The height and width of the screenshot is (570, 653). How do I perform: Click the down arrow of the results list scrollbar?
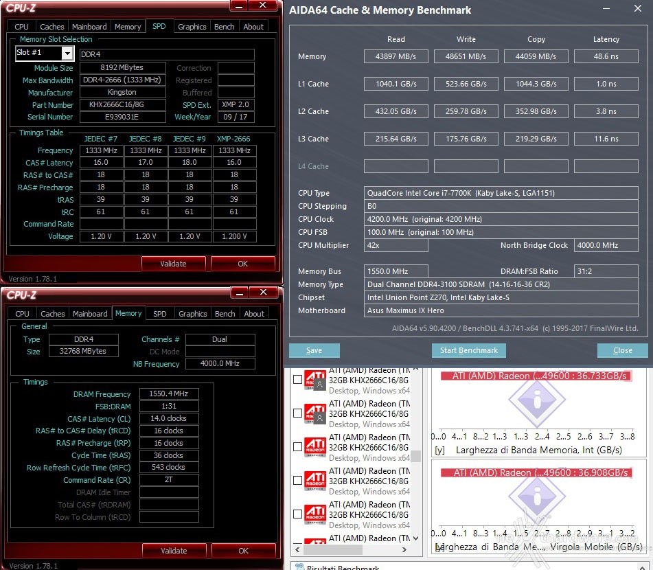415,538
